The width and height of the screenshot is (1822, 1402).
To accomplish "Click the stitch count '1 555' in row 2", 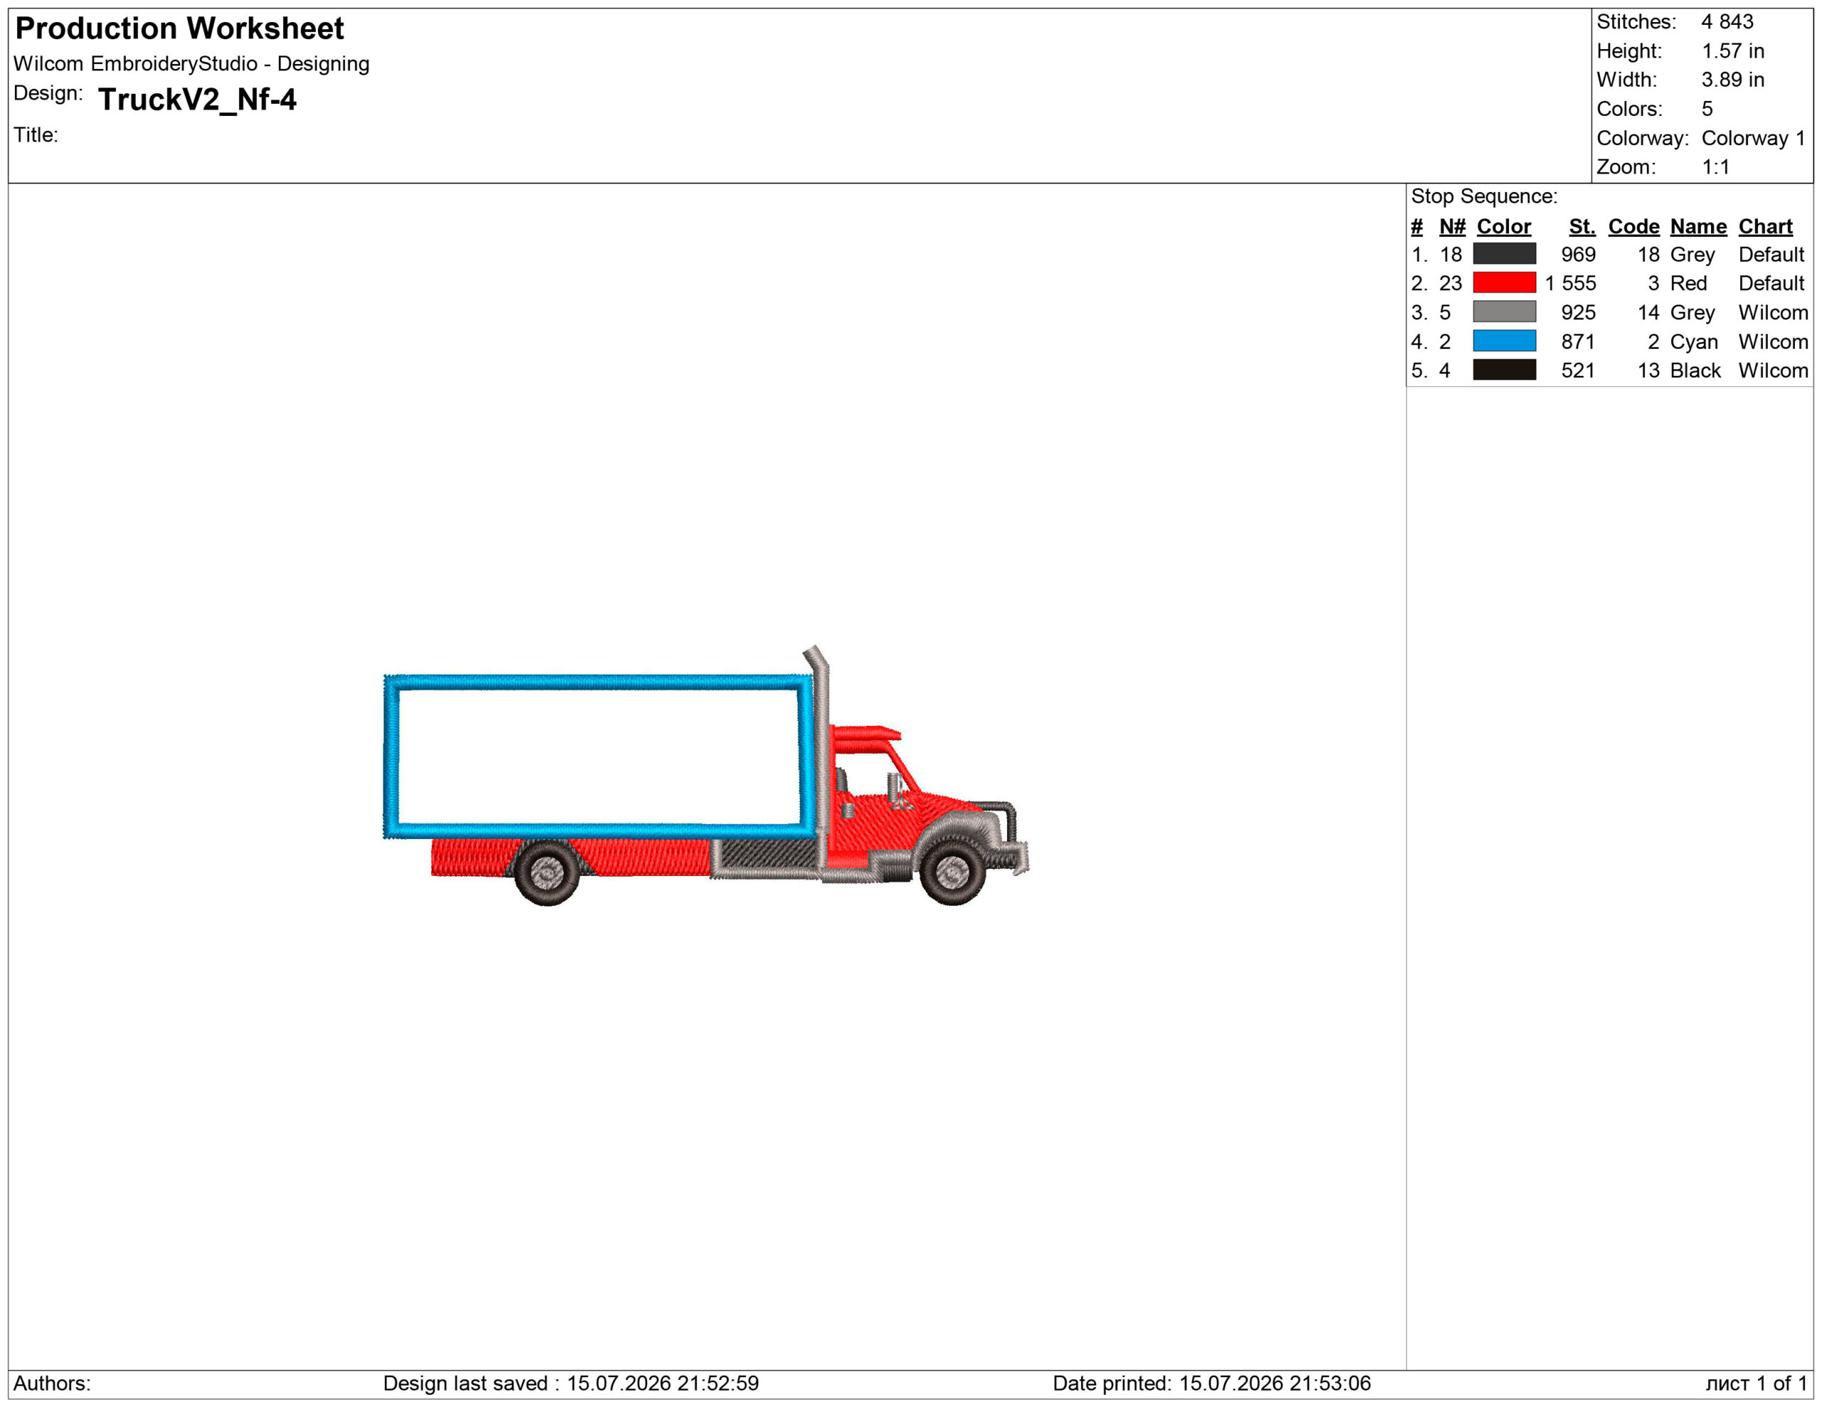I will click(1570, 283).
